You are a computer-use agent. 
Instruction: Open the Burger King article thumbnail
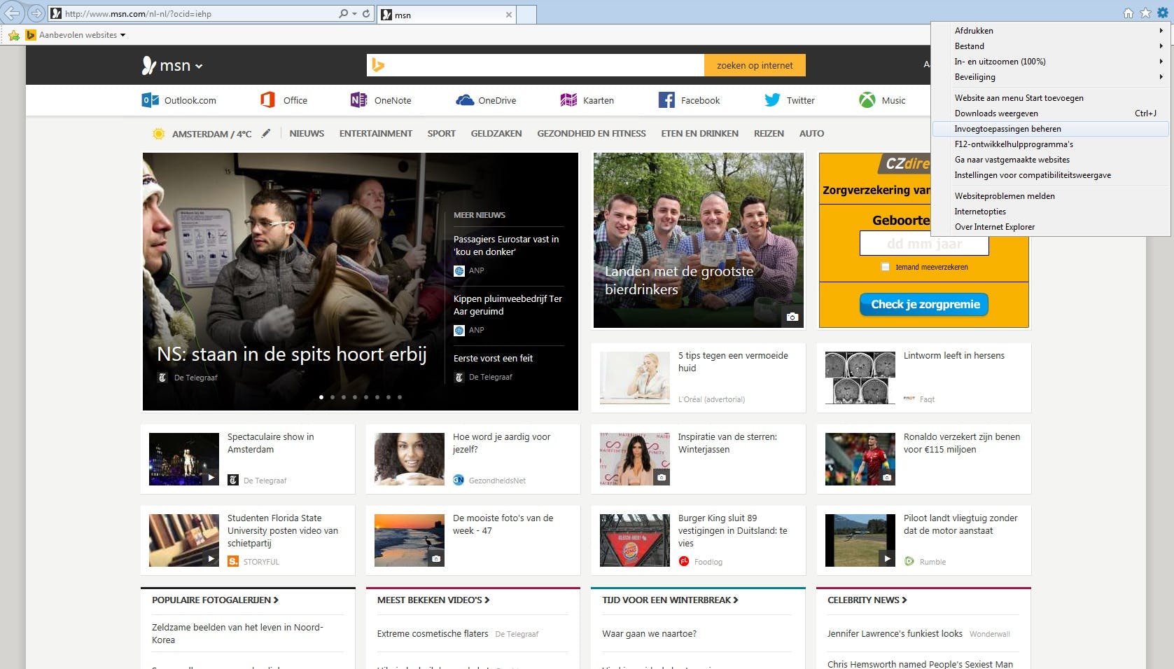pyautogui.click(x=635, y=540)
